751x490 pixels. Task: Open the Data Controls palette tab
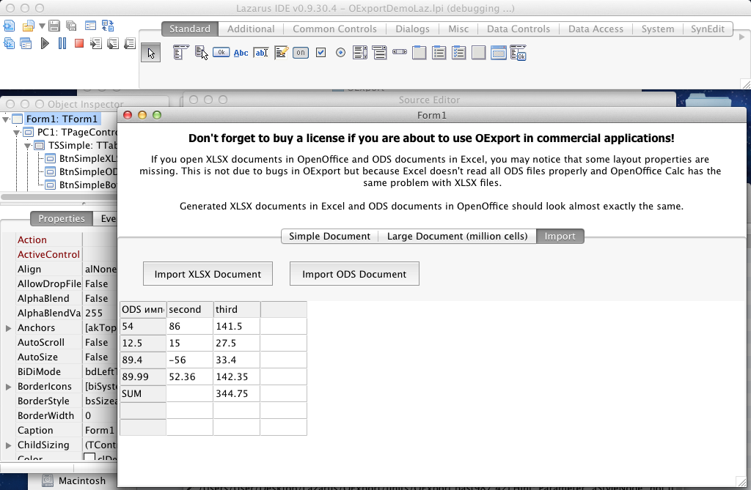[x=518, y=29]
